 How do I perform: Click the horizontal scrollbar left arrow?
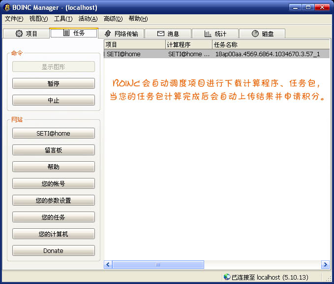pyautogui.click(x=108, y=265)
